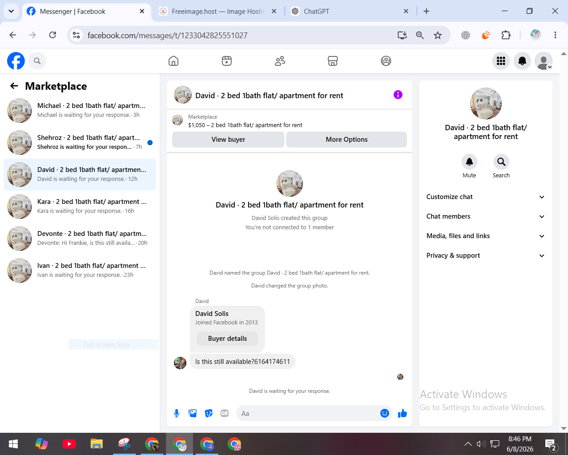Click the browser address bar URL
Viewport: 568px width, 455px height.
(167, 35)
